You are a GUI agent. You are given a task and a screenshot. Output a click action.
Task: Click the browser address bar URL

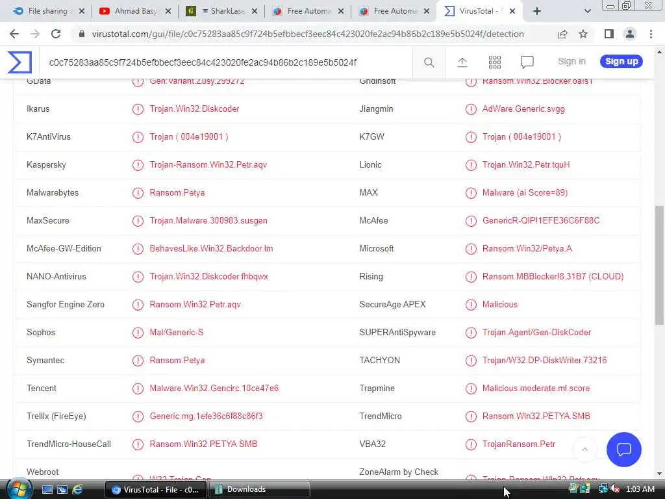(307, 34)
